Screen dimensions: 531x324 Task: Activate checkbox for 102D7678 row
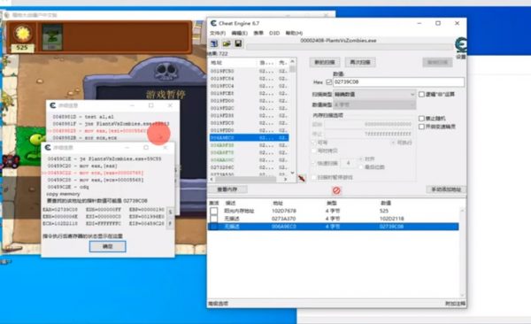coord(213,212)
